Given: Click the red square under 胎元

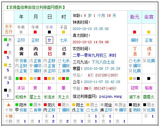Looking at the screenshot, I should [134, 32].
